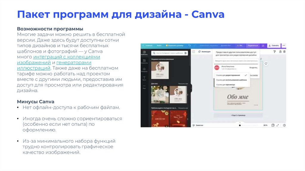Click the ИН user avatar in share popup
The width and height of the screenshot is (305, 171).
tap(217, 68)
